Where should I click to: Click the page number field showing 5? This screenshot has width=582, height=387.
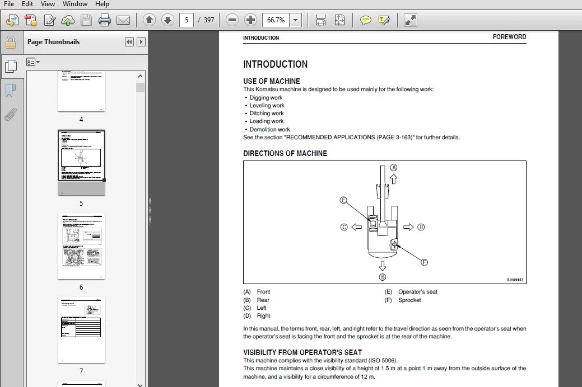(187, 20)
